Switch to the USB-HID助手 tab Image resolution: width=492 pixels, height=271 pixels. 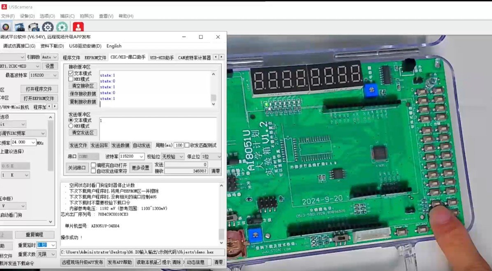(162, 58)
